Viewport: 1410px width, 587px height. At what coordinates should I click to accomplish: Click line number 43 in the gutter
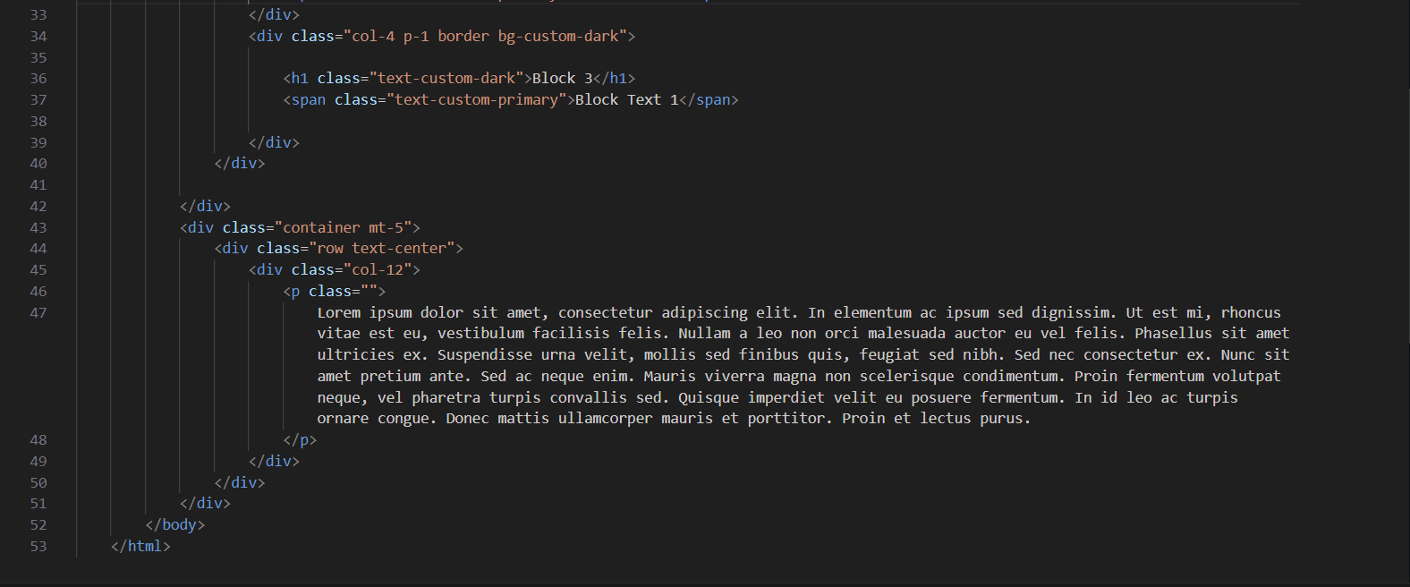coord(38,228)
